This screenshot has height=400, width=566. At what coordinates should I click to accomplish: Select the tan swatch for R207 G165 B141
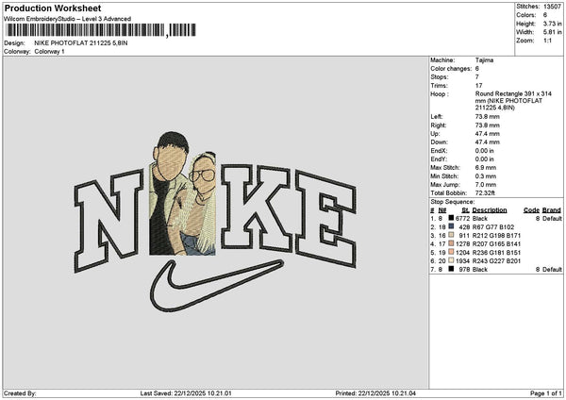tap(451, 243)
